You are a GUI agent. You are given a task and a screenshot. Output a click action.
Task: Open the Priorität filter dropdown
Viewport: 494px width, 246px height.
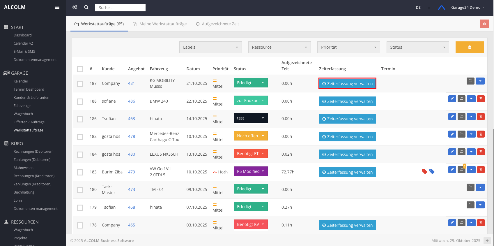348,47
